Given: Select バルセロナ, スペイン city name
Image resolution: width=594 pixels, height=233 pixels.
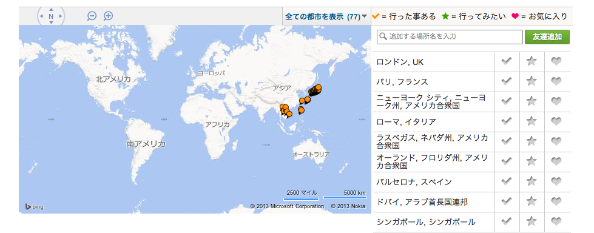Looking at the screenshot, I should pyautogui.click(x=414, y=182).
